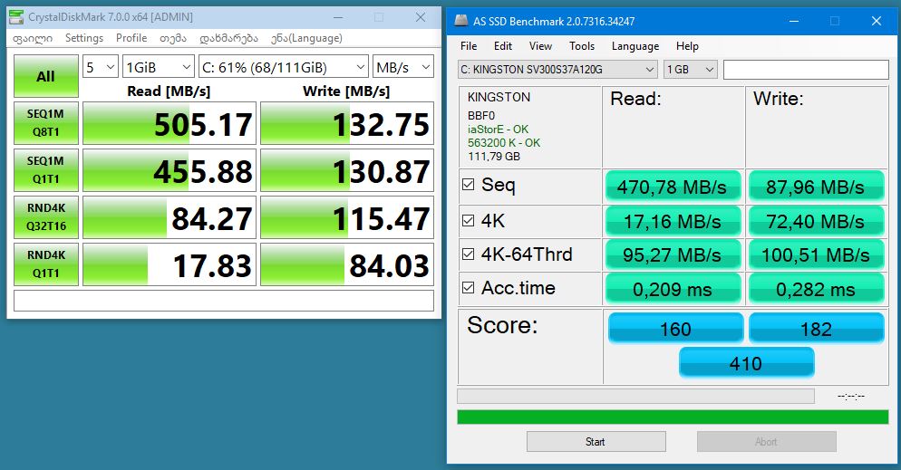This screenshot has height=470, width=901.
Task: Click the Start button in AS SSD Benchmark
Action: [x=596, y=442]
